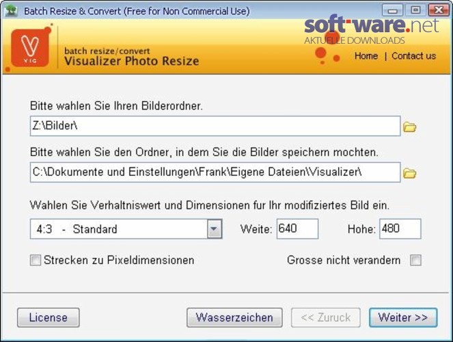This screenshot has width=453, height=342.
Task: Open Wasserzeichen watermark settings
Action: tap(234, 317)
